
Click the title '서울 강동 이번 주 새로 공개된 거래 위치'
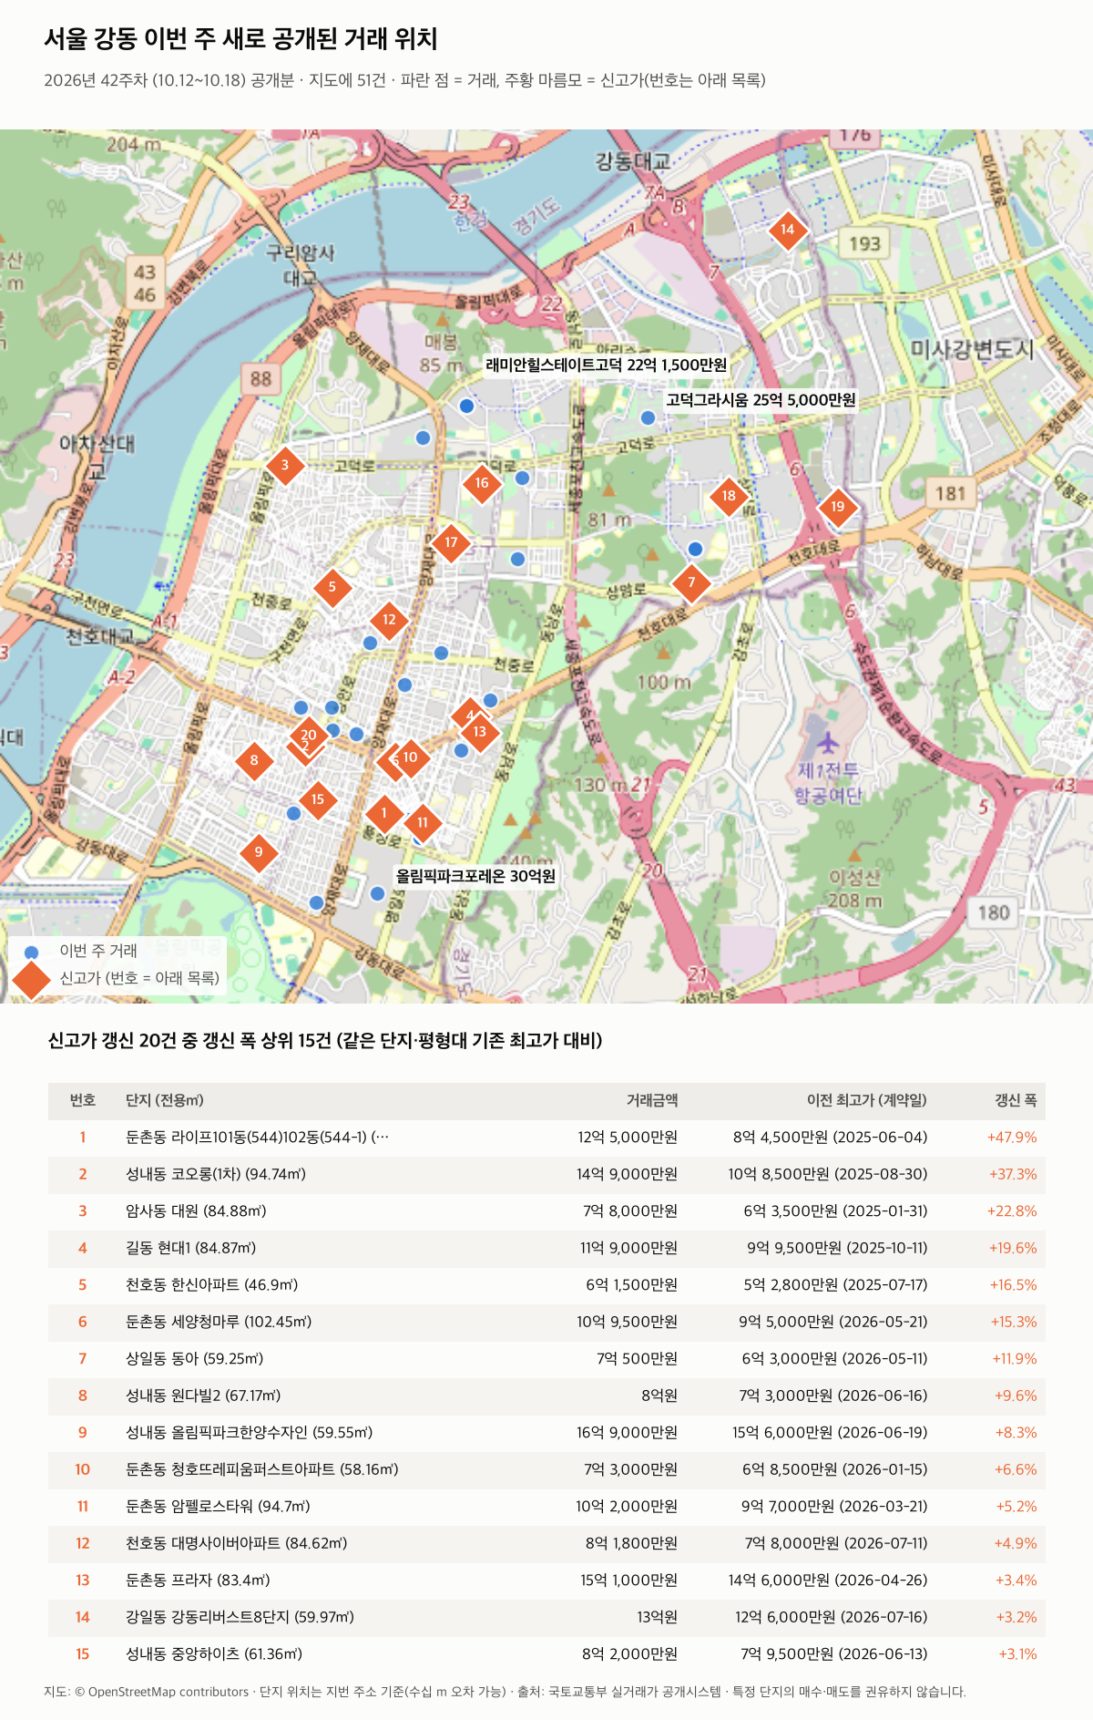click(x=240, y=39)
